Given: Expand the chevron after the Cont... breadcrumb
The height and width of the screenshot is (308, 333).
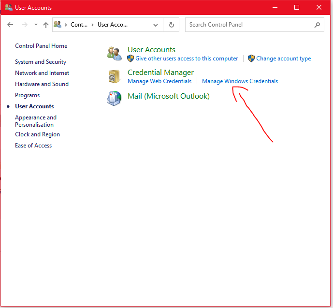Looking at the screenshot, I should point(92,25).
